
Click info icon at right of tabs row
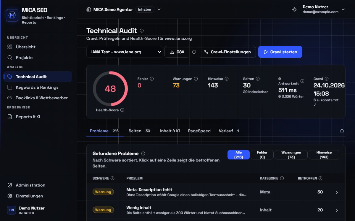pyautogui.click(x=342, y=131)
